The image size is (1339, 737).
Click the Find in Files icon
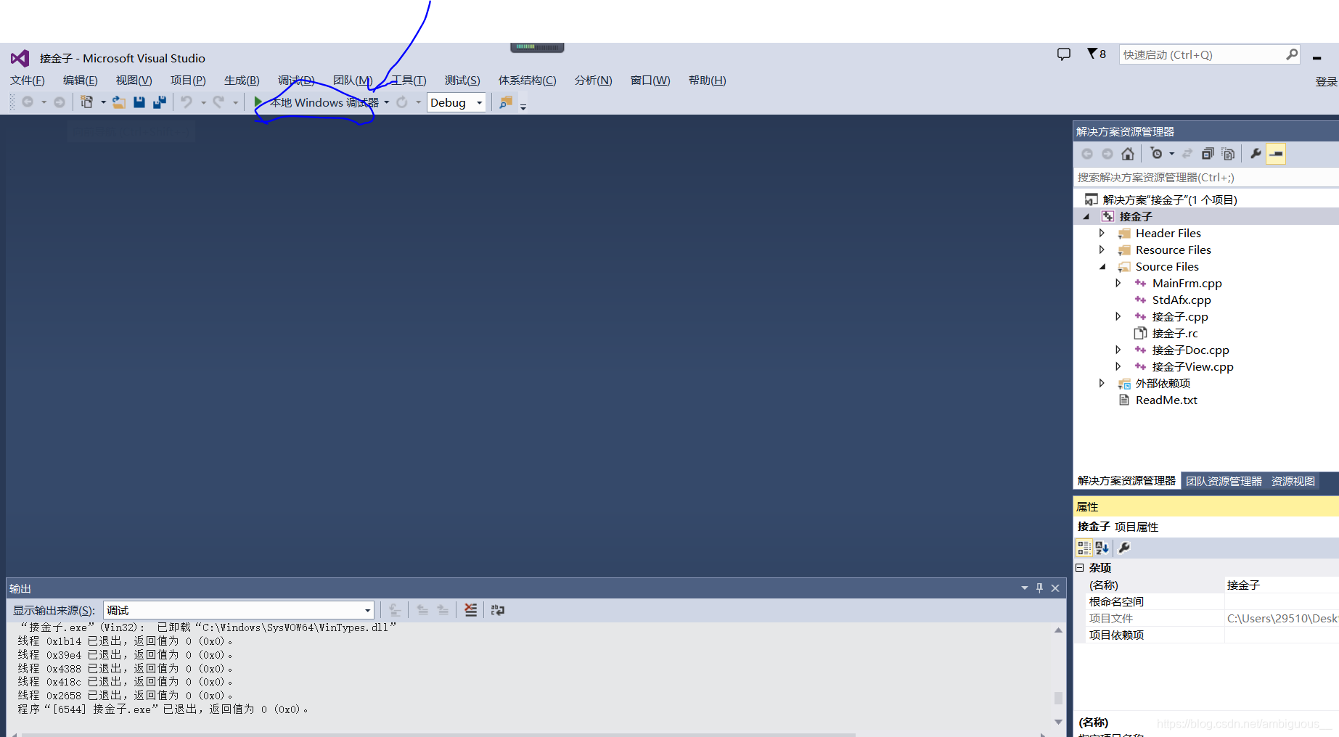click(506, 102)
